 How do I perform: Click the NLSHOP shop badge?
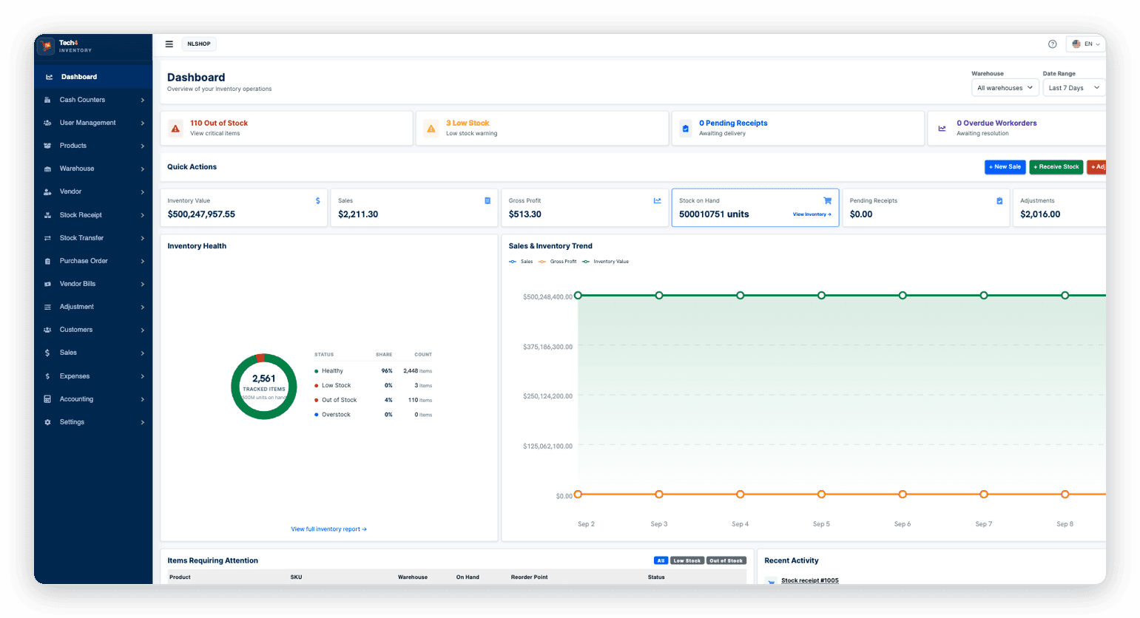(x=198, y=44)
